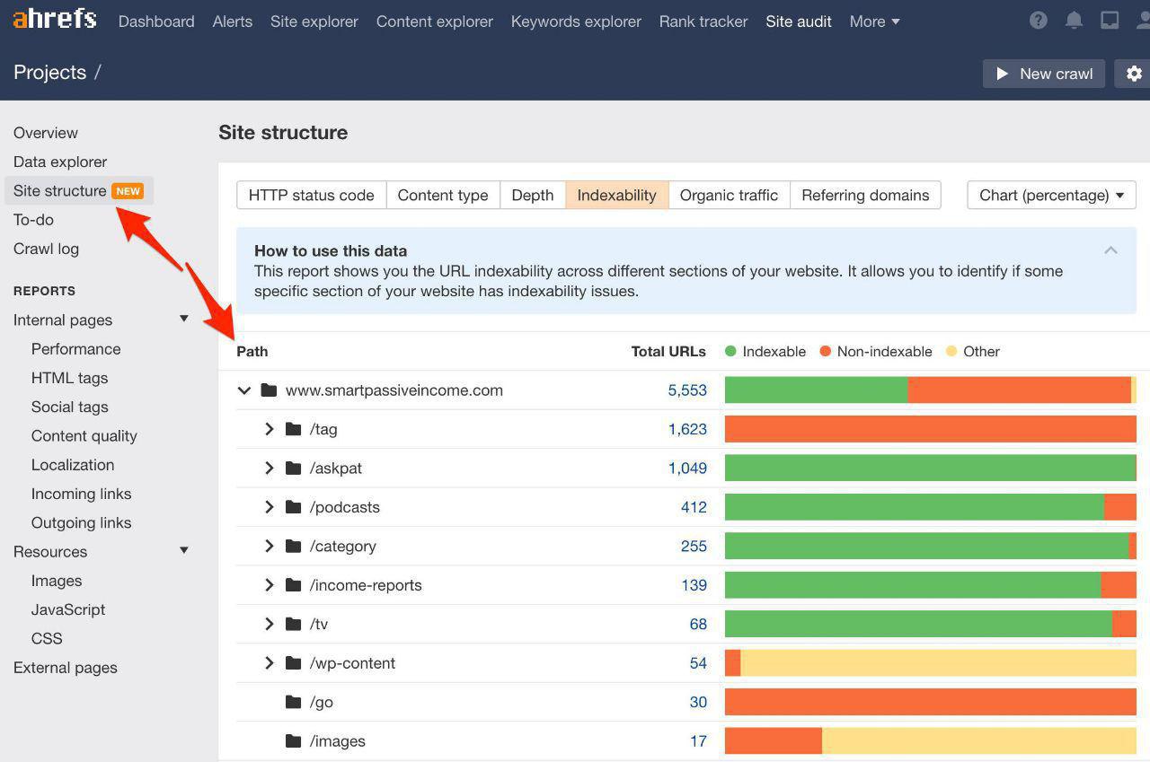Image resolution: width=1150 pixels, height=762 pixels.
Task: Select the Indexability tab
Action: click(617, 195)
